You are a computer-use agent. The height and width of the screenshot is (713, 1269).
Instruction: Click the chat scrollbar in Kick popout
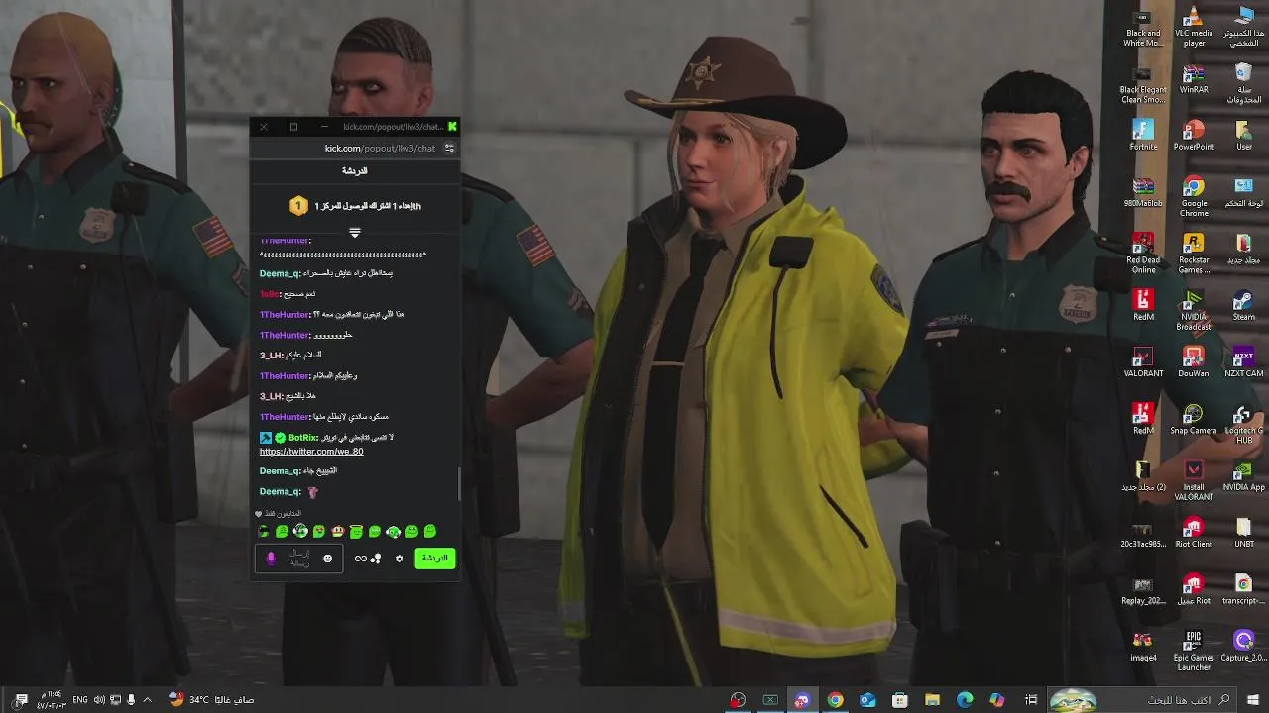[x=458, y=485]
